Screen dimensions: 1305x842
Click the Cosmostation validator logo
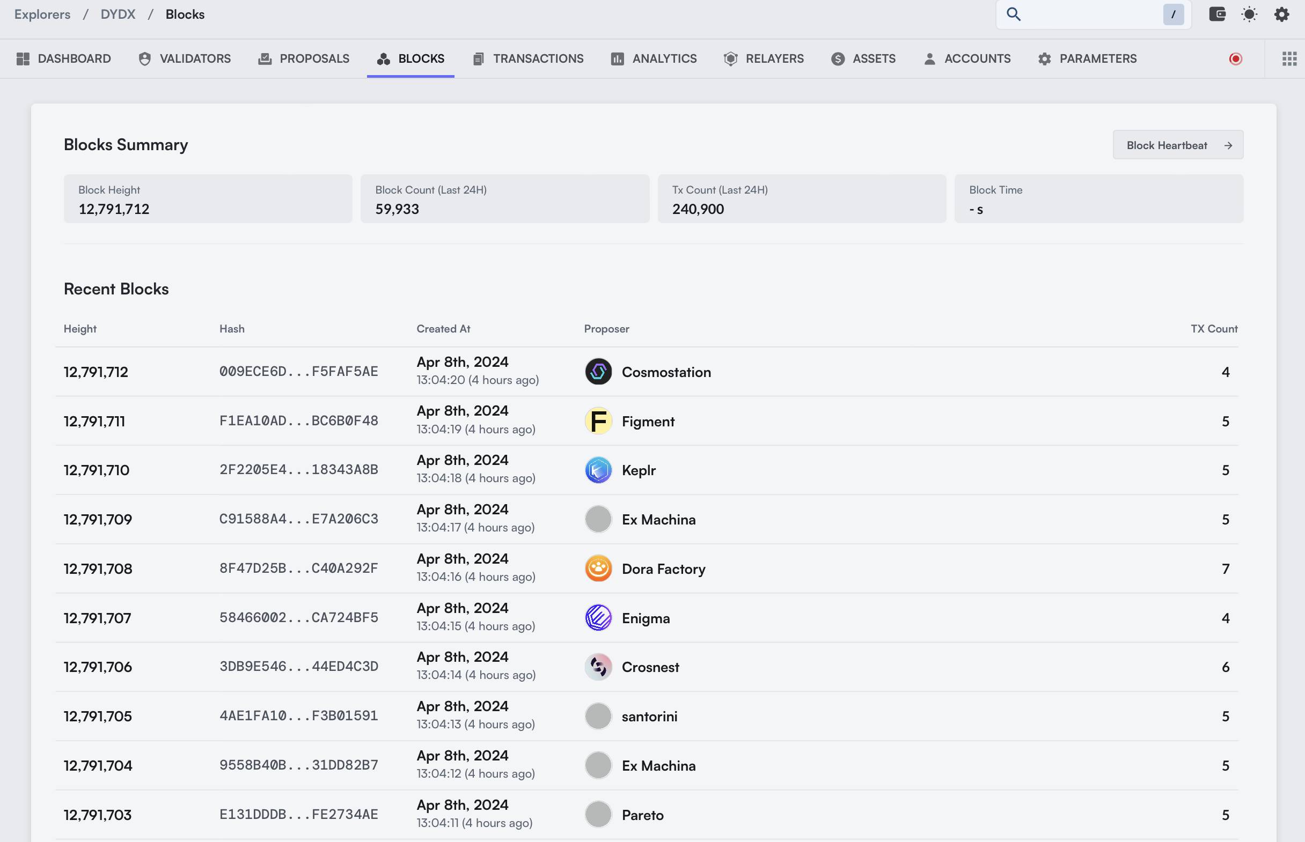click(x=598, y=372)
